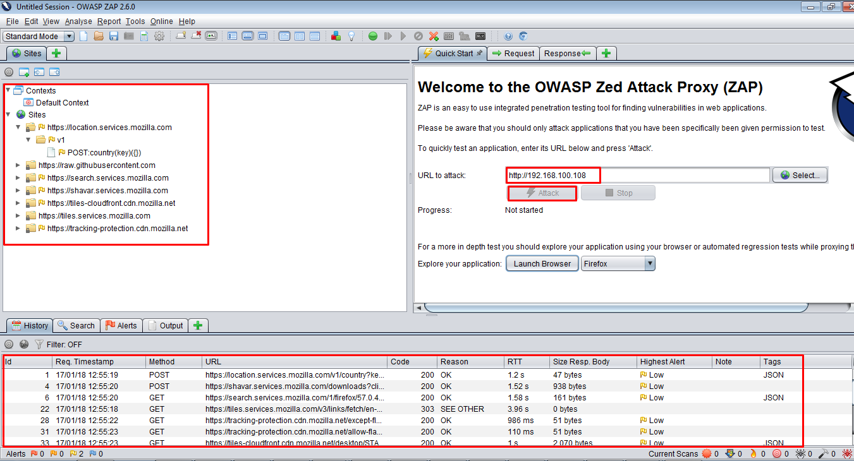The height and width of the screenshot is (461, 854).
Task: Click the Persist Session floppy disk icon
Action: click(x=114, y=36)
